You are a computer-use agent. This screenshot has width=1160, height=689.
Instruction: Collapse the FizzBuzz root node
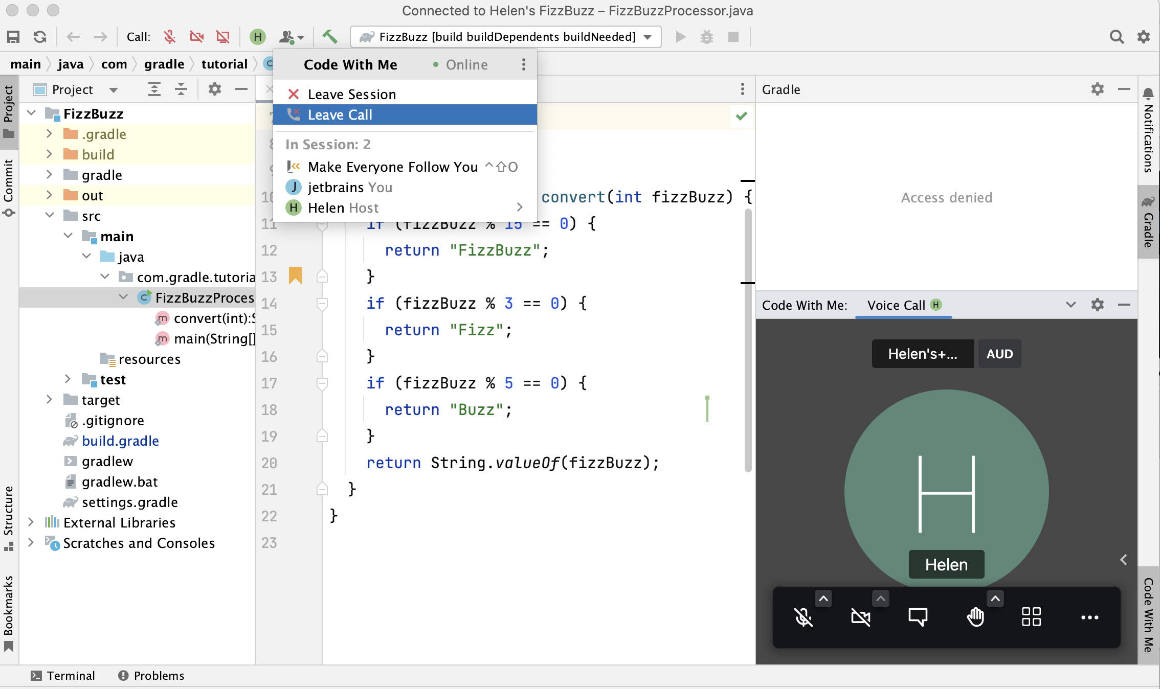(32, 113)
